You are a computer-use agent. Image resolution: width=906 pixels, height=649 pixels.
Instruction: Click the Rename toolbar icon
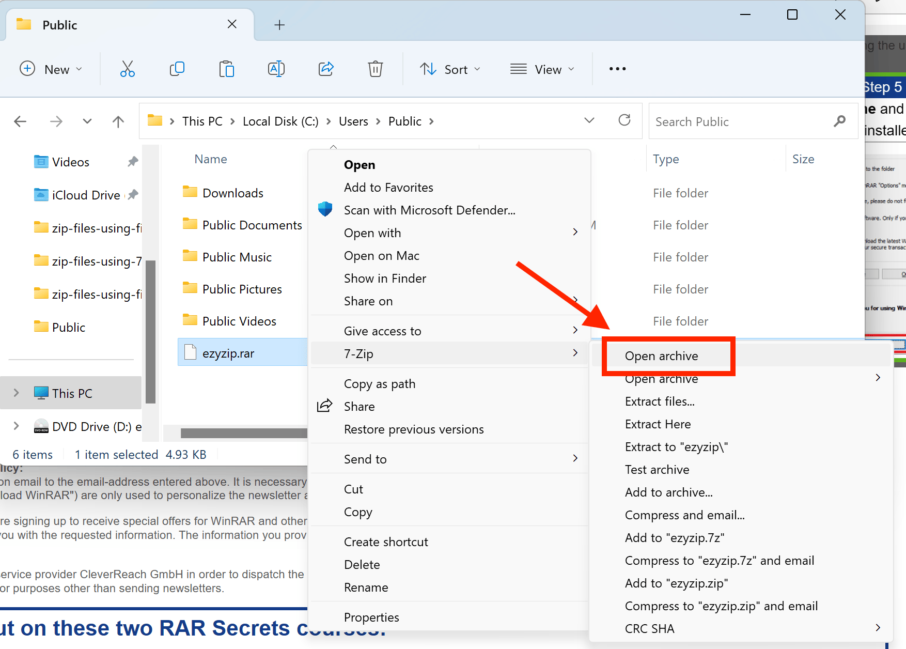tap(276, 69)
